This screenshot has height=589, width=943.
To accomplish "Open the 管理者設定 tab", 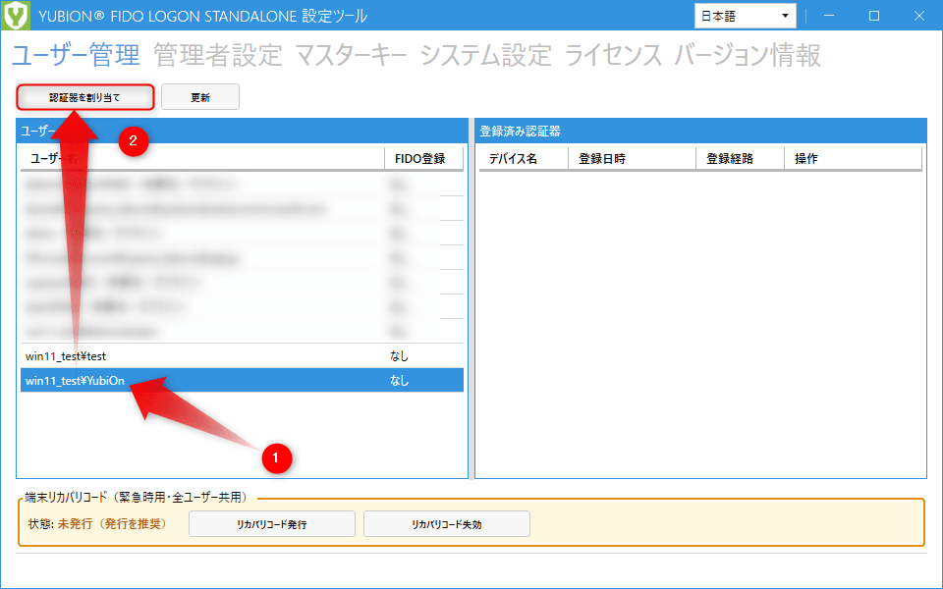I will tap(218, 55).
